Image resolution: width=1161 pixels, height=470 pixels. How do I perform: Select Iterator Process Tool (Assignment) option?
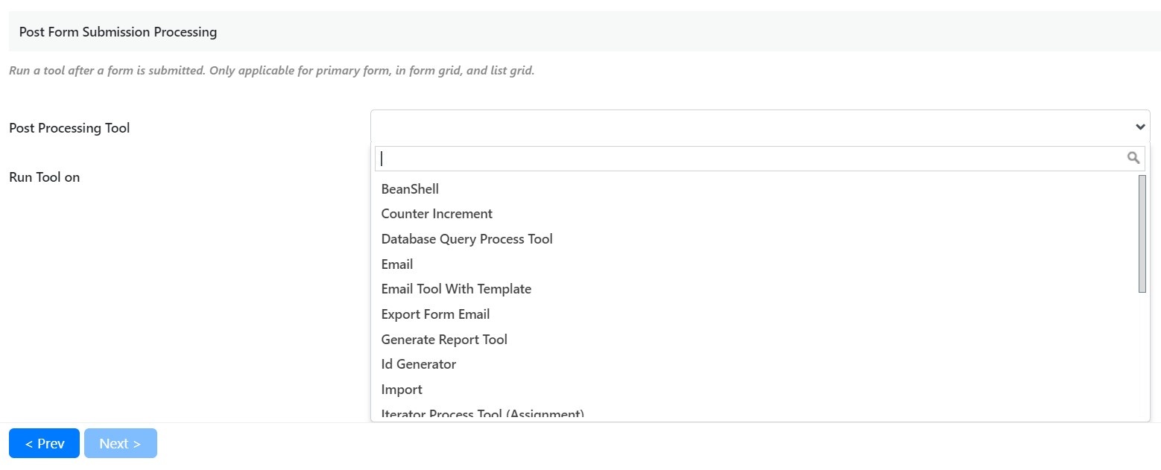tap(482, 414)
